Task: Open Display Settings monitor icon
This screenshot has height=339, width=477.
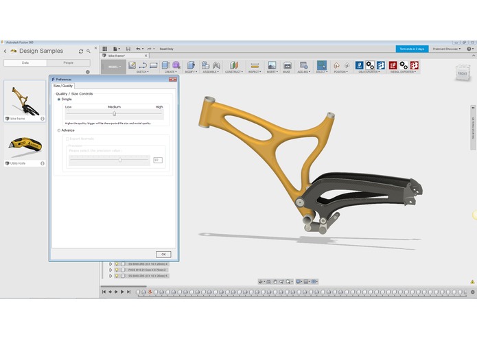Action: click(299, 282)
